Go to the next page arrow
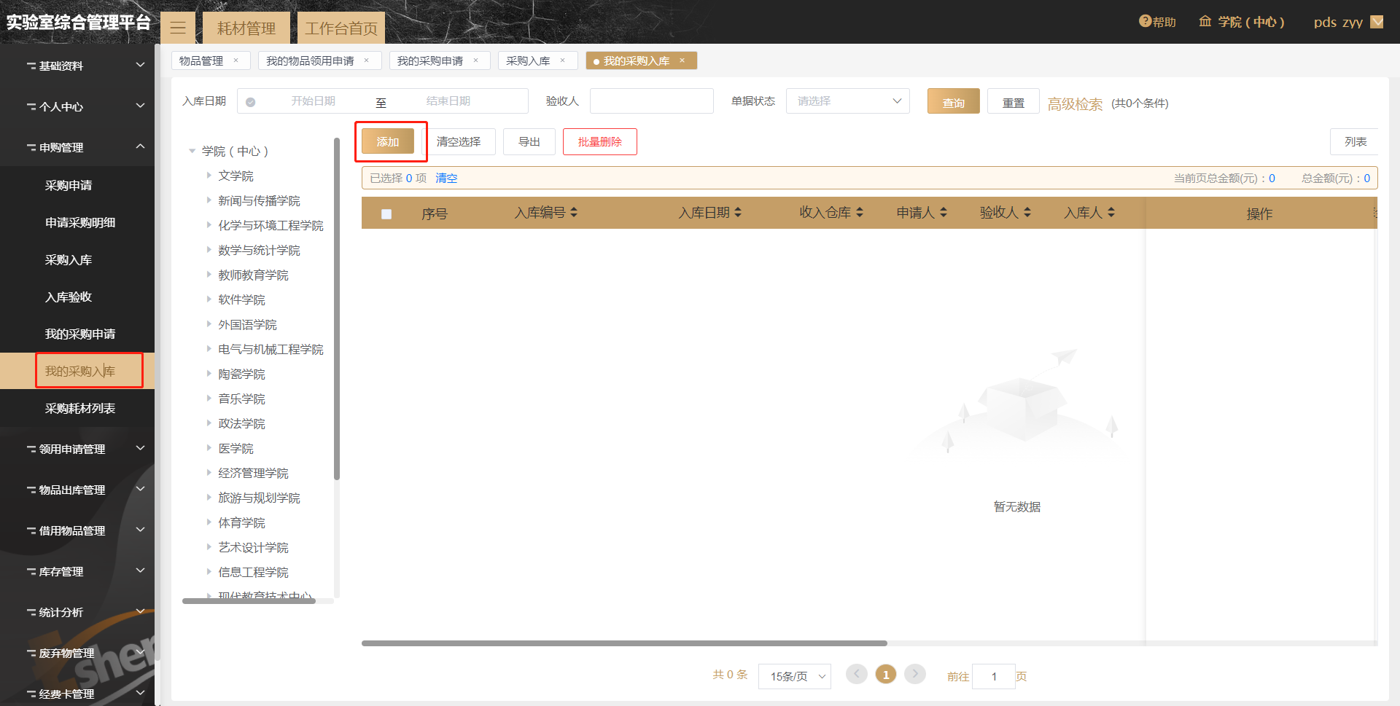Screen dimensions: 1400x706 (915, 674)
